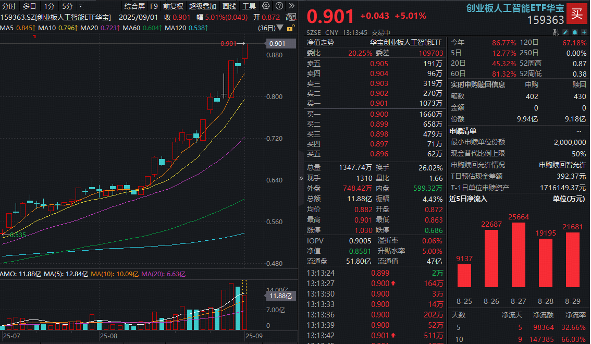Open the 综合屏 menu item
The height and width of the screenshot is (344, 591).
tap(134, 6)
